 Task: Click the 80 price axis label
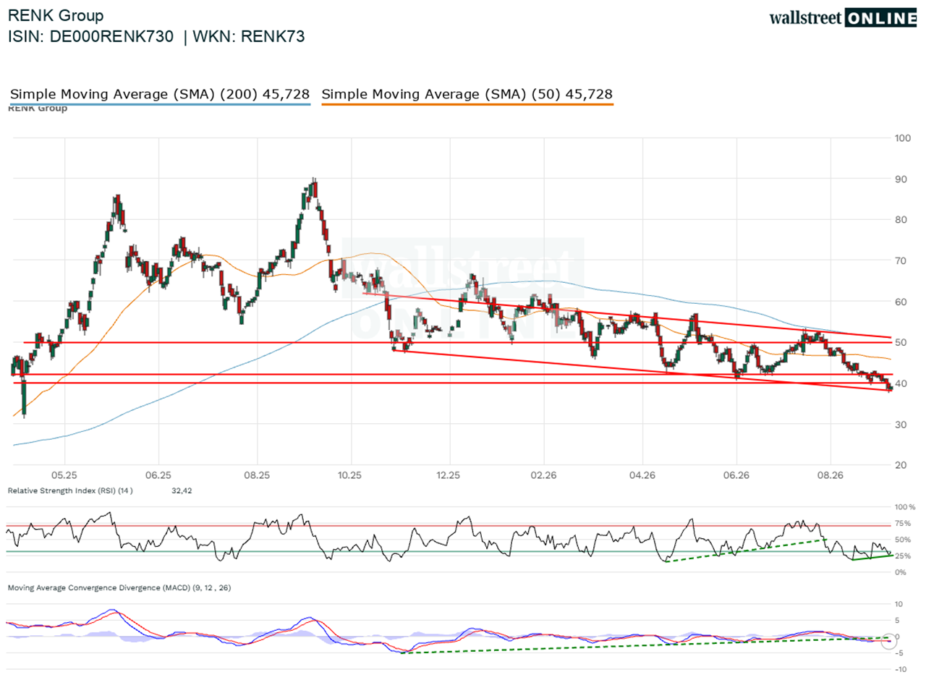click(x=900, y=219)
